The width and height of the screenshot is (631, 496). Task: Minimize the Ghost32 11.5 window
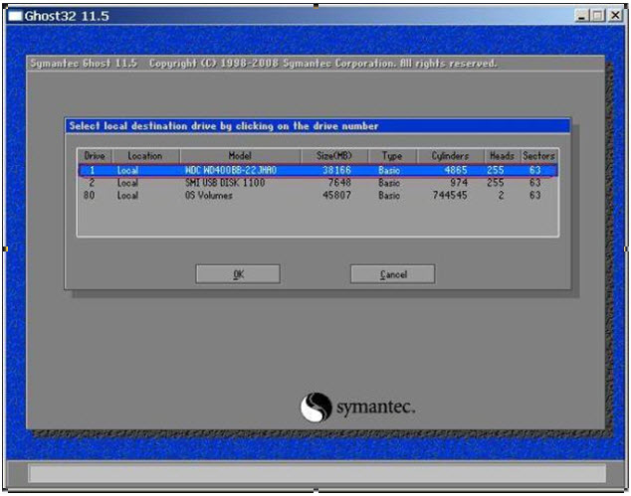583,16
